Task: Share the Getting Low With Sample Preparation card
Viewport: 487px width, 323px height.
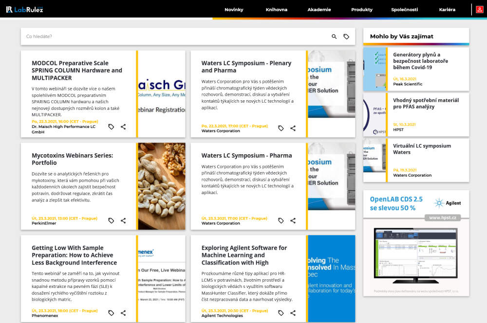Action: (x=123, y=313)
